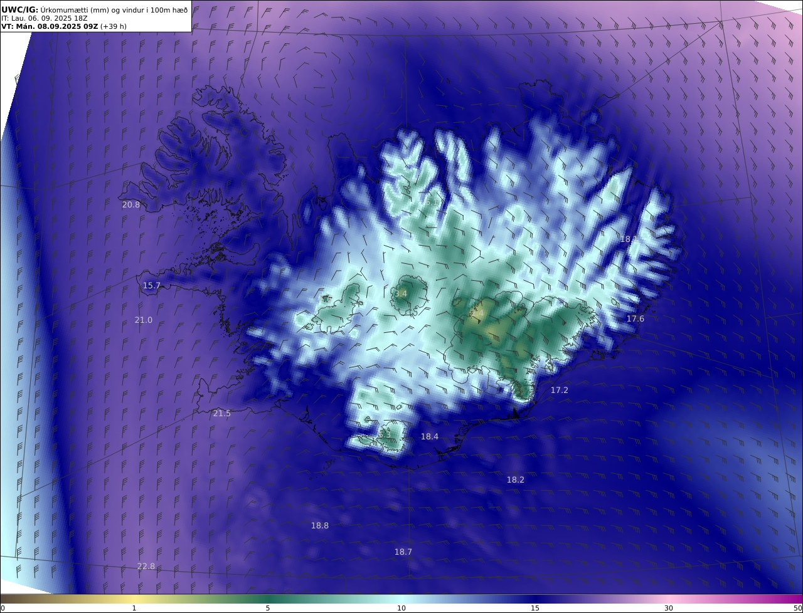Click the UWC/IG map title text
Viewport: 803px width, 613px height.
click(x=95, y=10)
